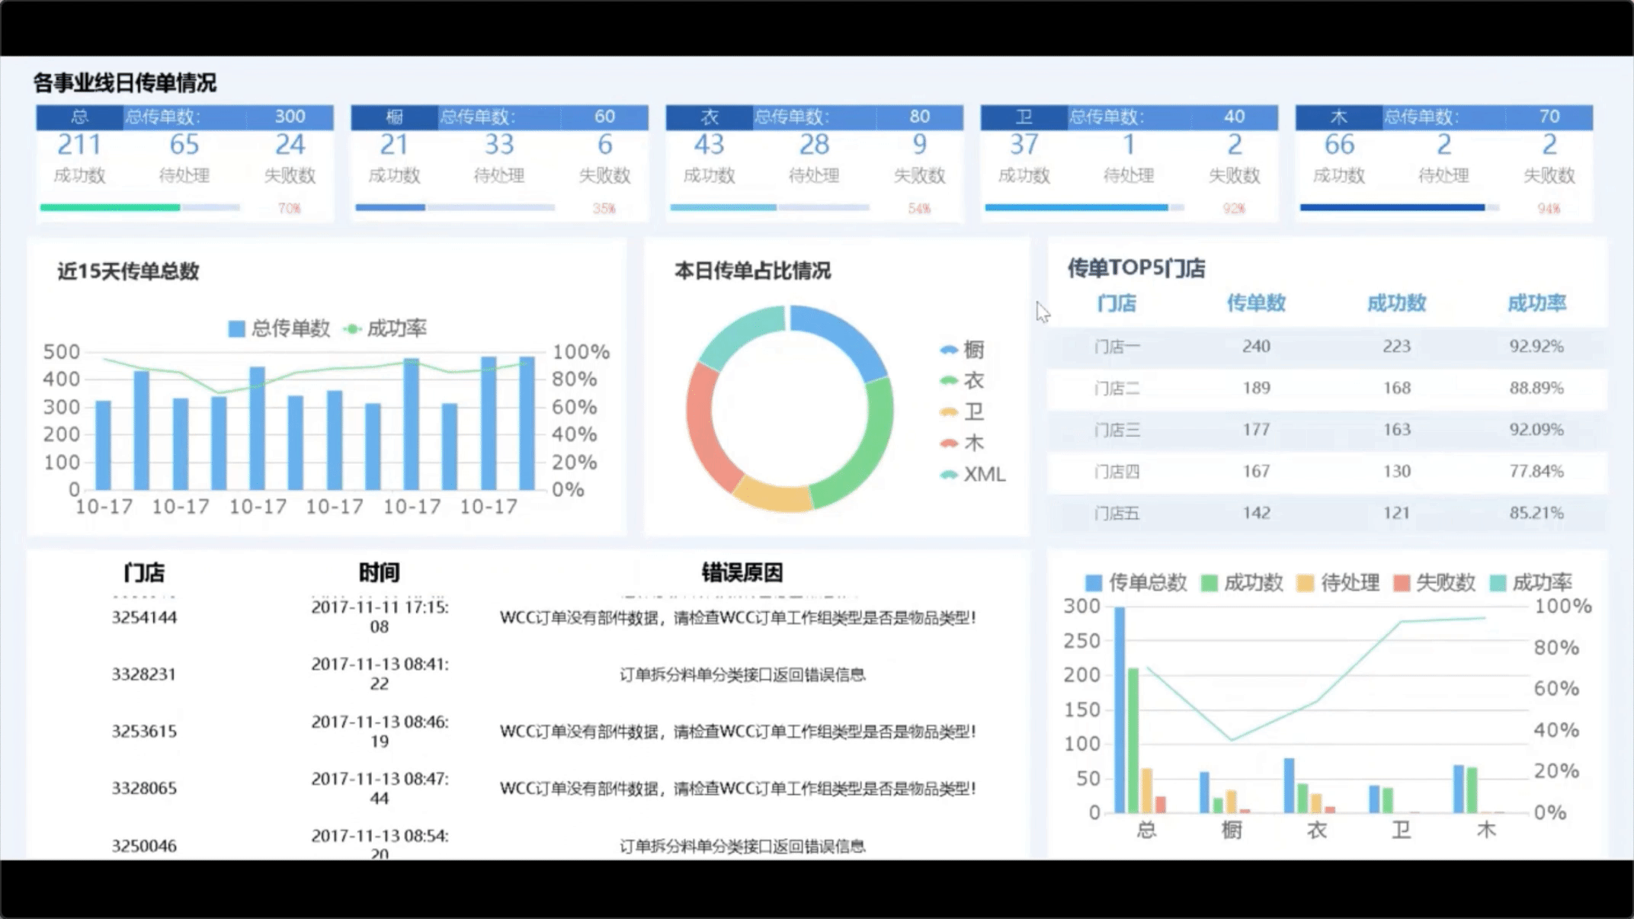This screenshot has width=1634, height=919.
Task: Toggle 失败数 legend in bottom-right chart
Action: [x=1434, y=583]
